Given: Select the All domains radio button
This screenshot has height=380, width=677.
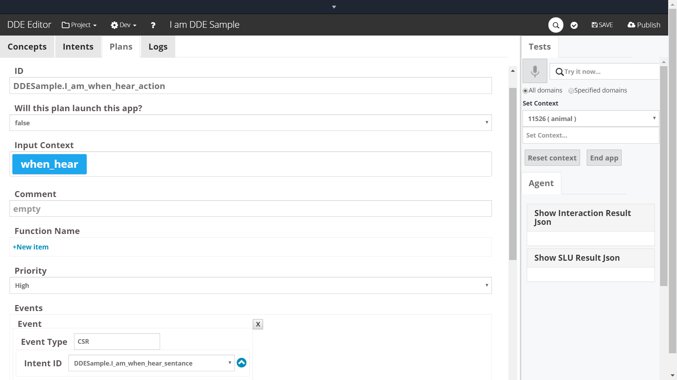Looking at the screenshot, I should [525, 91].
